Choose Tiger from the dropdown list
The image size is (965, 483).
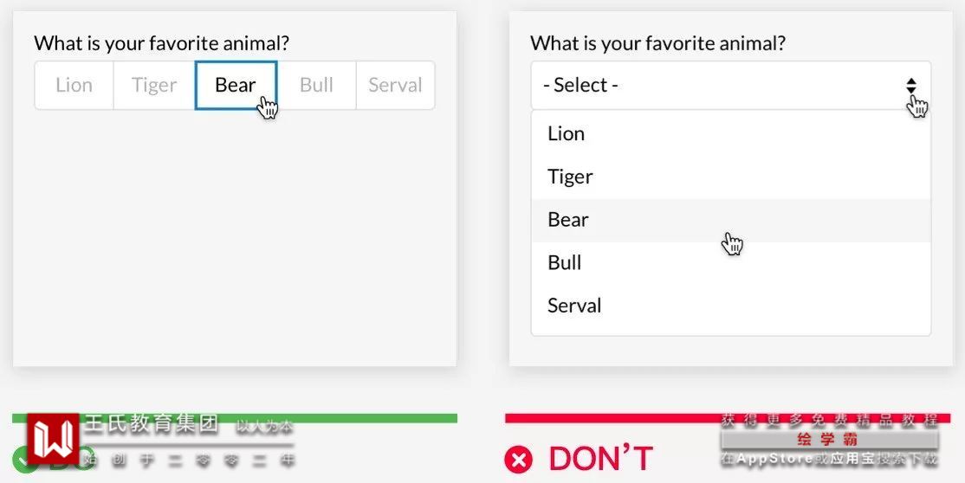tap(570, 177)
